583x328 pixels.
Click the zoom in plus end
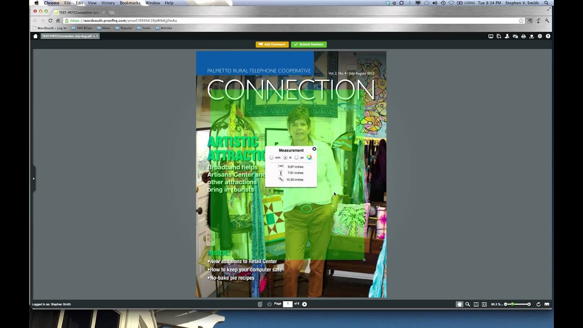(529, 304)
